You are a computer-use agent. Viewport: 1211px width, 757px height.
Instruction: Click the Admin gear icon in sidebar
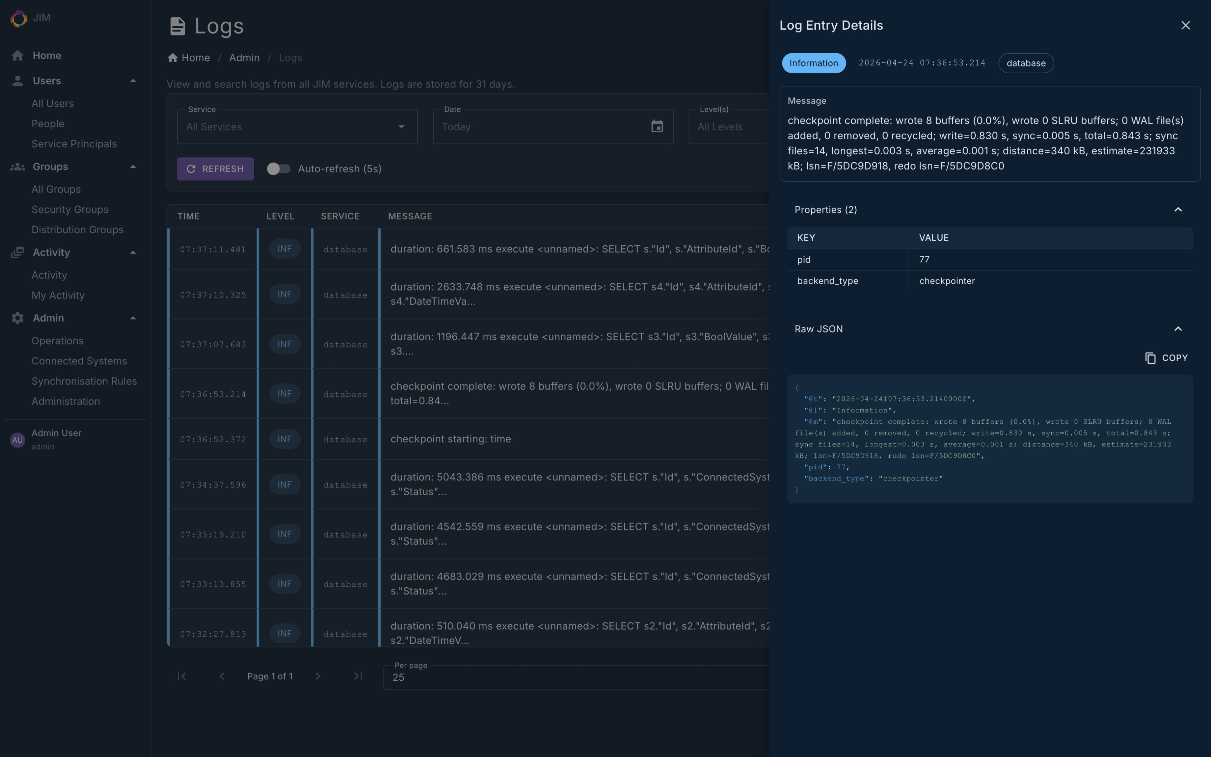coord(18,318)
